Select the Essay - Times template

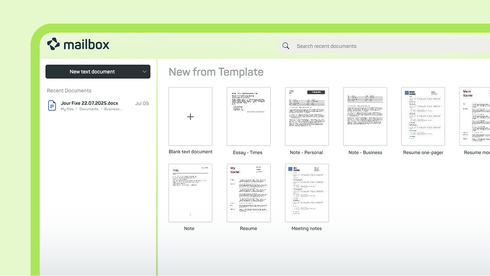click(249, 116)
